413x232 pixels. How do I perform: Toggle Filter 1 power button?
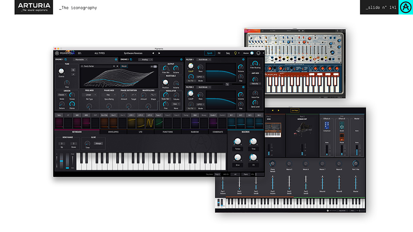click(243, 59)
